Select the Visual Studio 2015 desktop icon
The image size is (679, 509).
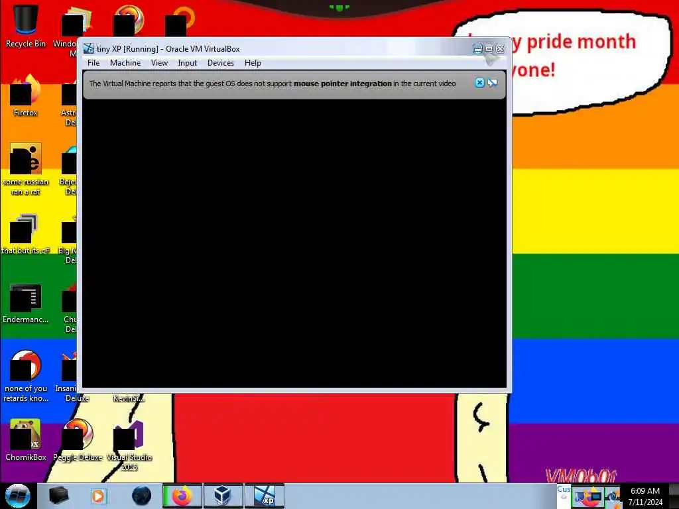click(129, 445)
